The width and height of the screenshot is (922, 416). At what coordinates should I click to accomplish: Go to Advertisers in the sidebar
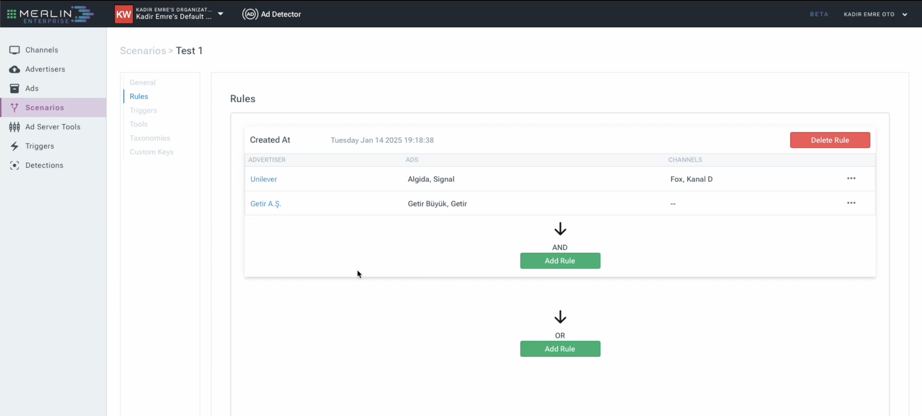point(45,69)
